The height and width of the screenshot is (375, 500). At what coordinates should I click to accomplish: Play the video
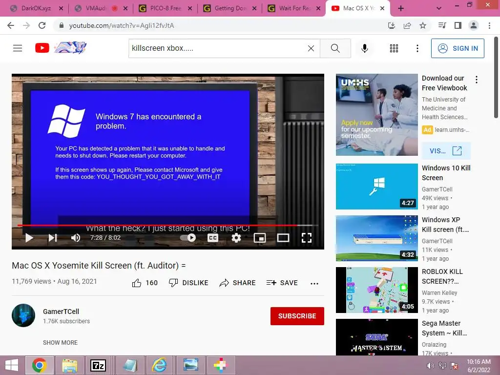click(29, 238)
